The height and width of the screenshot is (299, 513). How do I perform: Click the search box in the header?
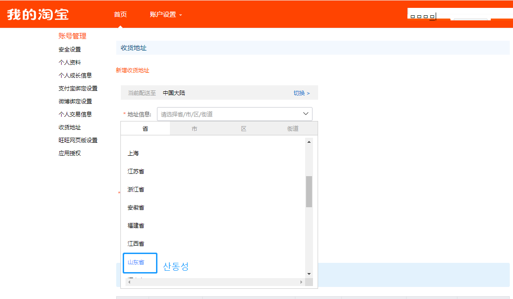[460, 14]
